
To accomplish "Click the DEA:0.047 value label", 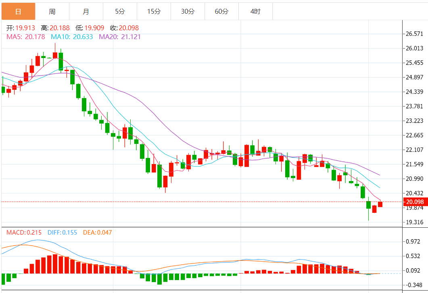I will 98,233.
